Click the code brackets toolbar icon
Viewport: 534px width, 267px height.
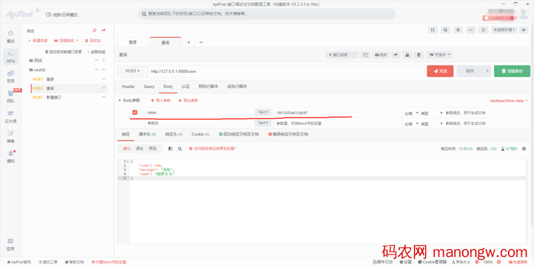point(471,29)
